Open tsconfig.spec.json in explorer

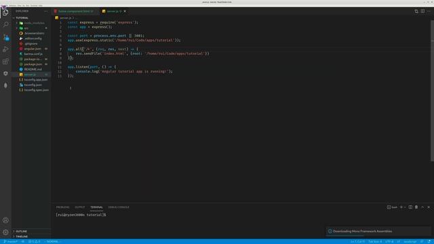coord(32,90)
